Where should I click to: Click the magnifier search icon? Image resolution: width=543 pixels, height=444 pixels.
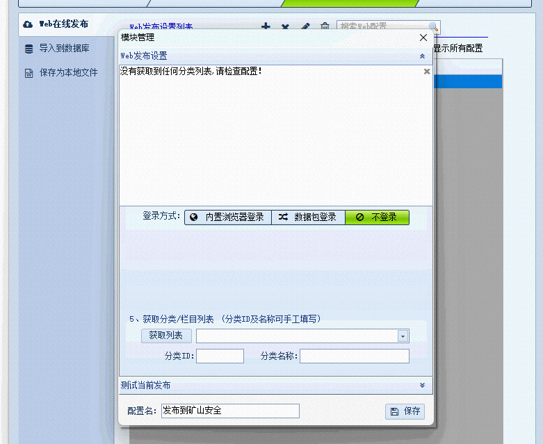[434, 27]
